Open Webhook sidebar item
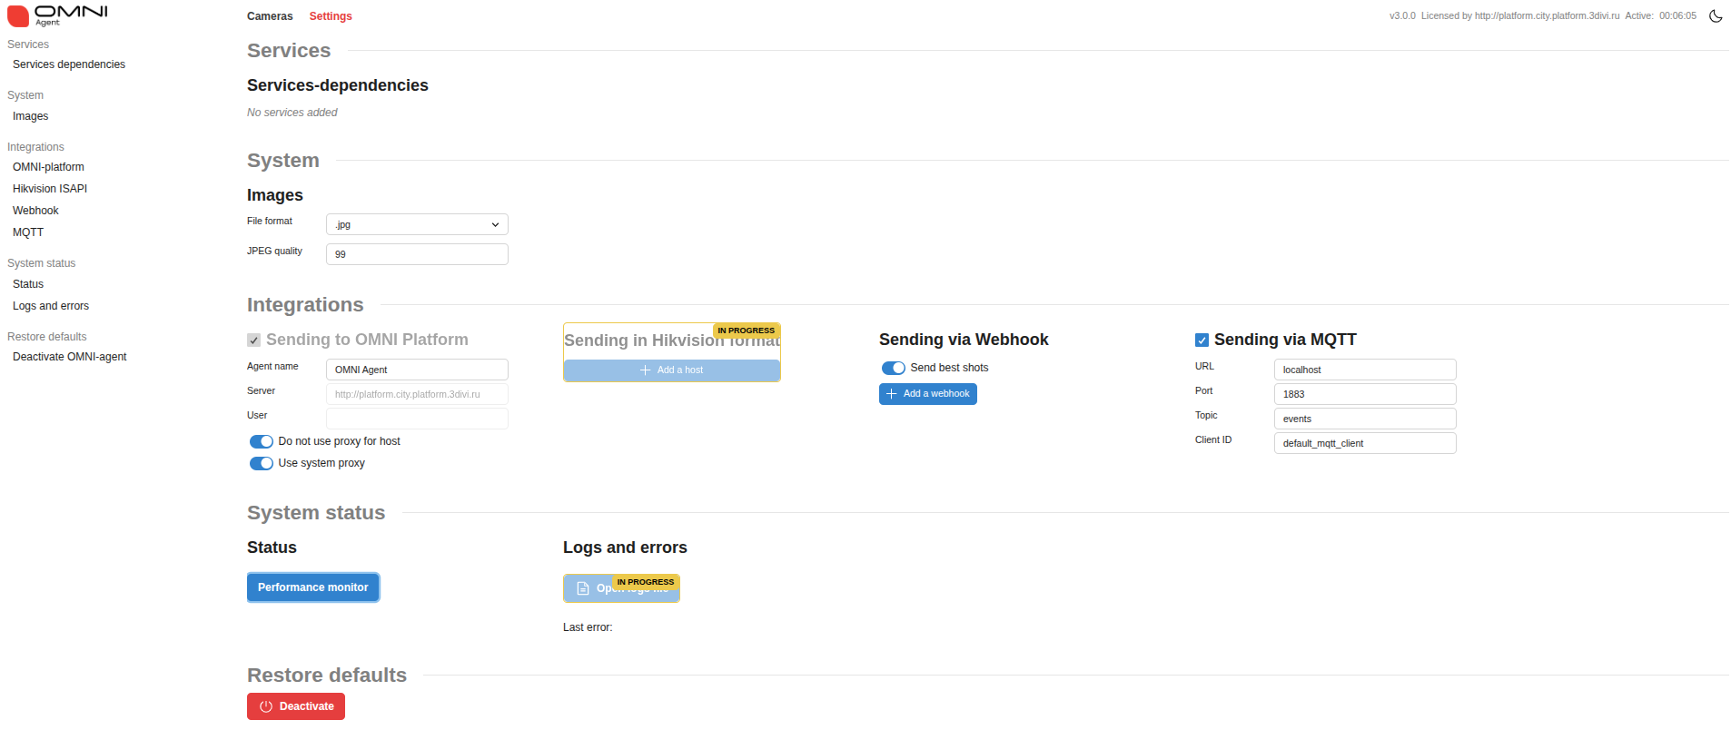 point(35,211)
